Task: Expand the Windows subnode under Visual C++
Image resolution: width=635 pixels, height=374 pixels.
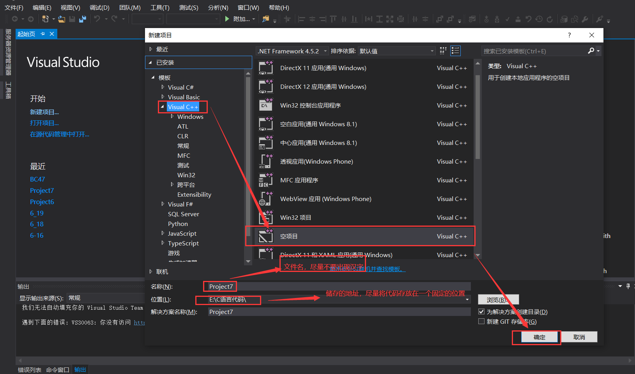Action: pos(172,116)
